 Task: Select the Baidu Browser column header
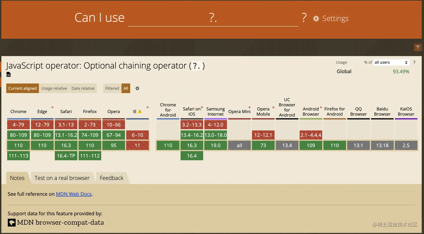pyautogui.click(x=382, y=111)
